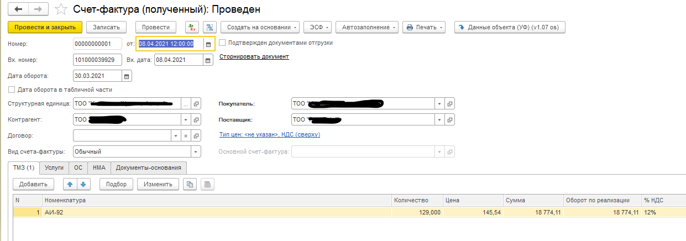
Task: Click the back navigation arrow
Action: click(x=18, y=10)
